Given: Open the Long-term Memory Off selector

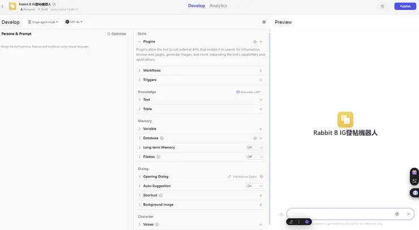Looking at the screenshot, I should pos(254,147).
